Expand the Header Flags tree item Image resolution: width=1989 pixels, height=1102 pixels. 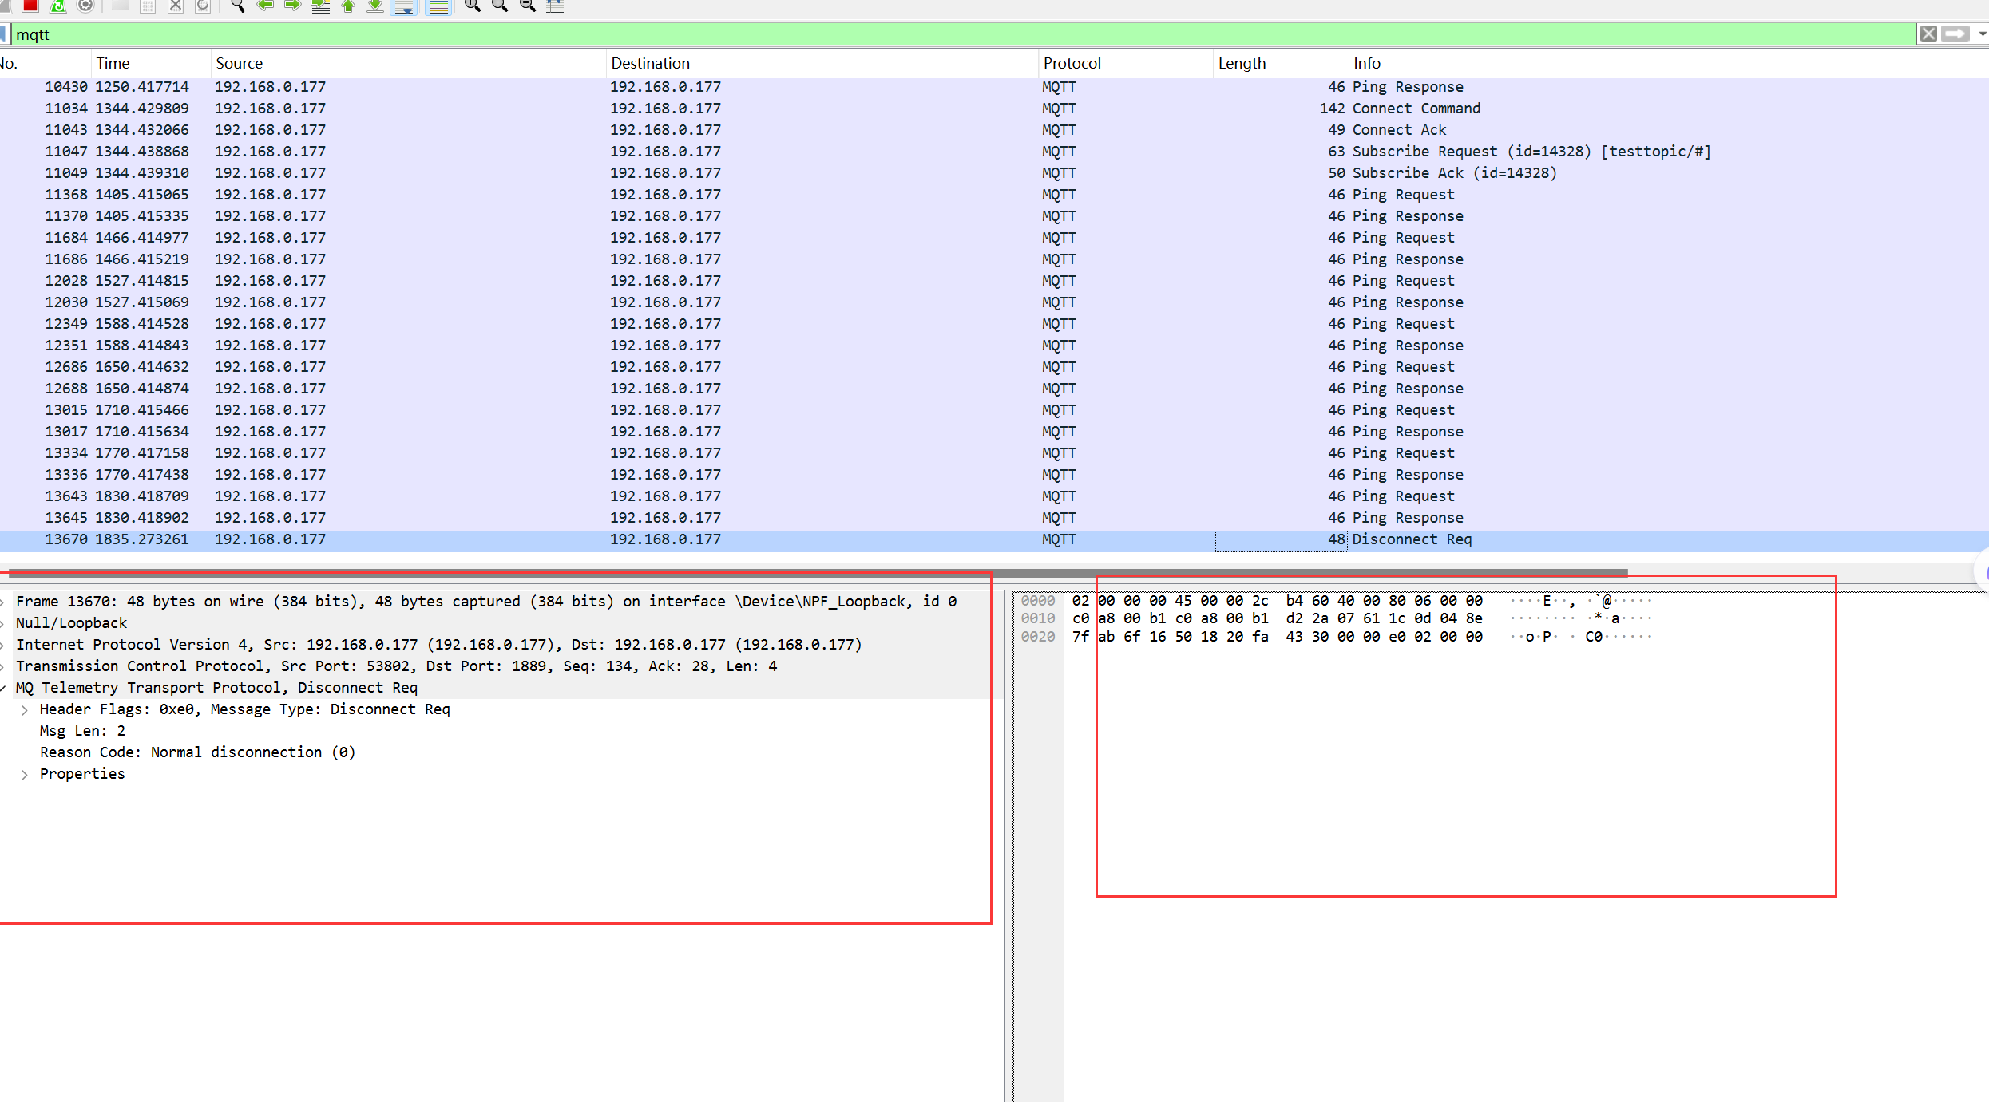pos(25,709)
